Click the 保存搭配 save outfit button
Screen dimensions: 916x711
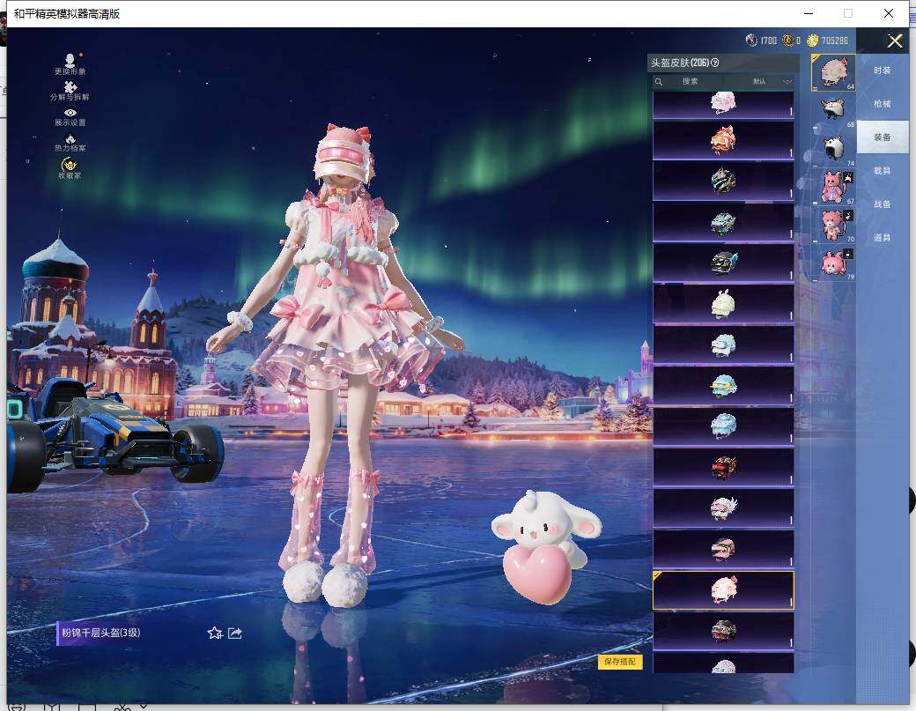pyautogui.click(x=620, y=662)
